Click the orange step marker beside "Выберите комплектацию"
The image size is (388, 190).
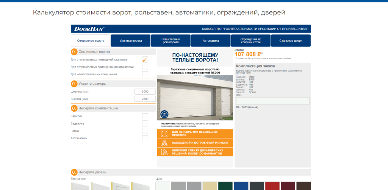pyautogui.click(x=74, y=108)
